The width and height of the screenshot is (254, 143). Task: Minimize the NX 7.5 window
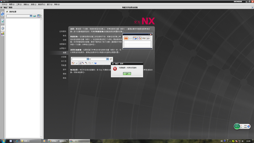tap(246, 1)
